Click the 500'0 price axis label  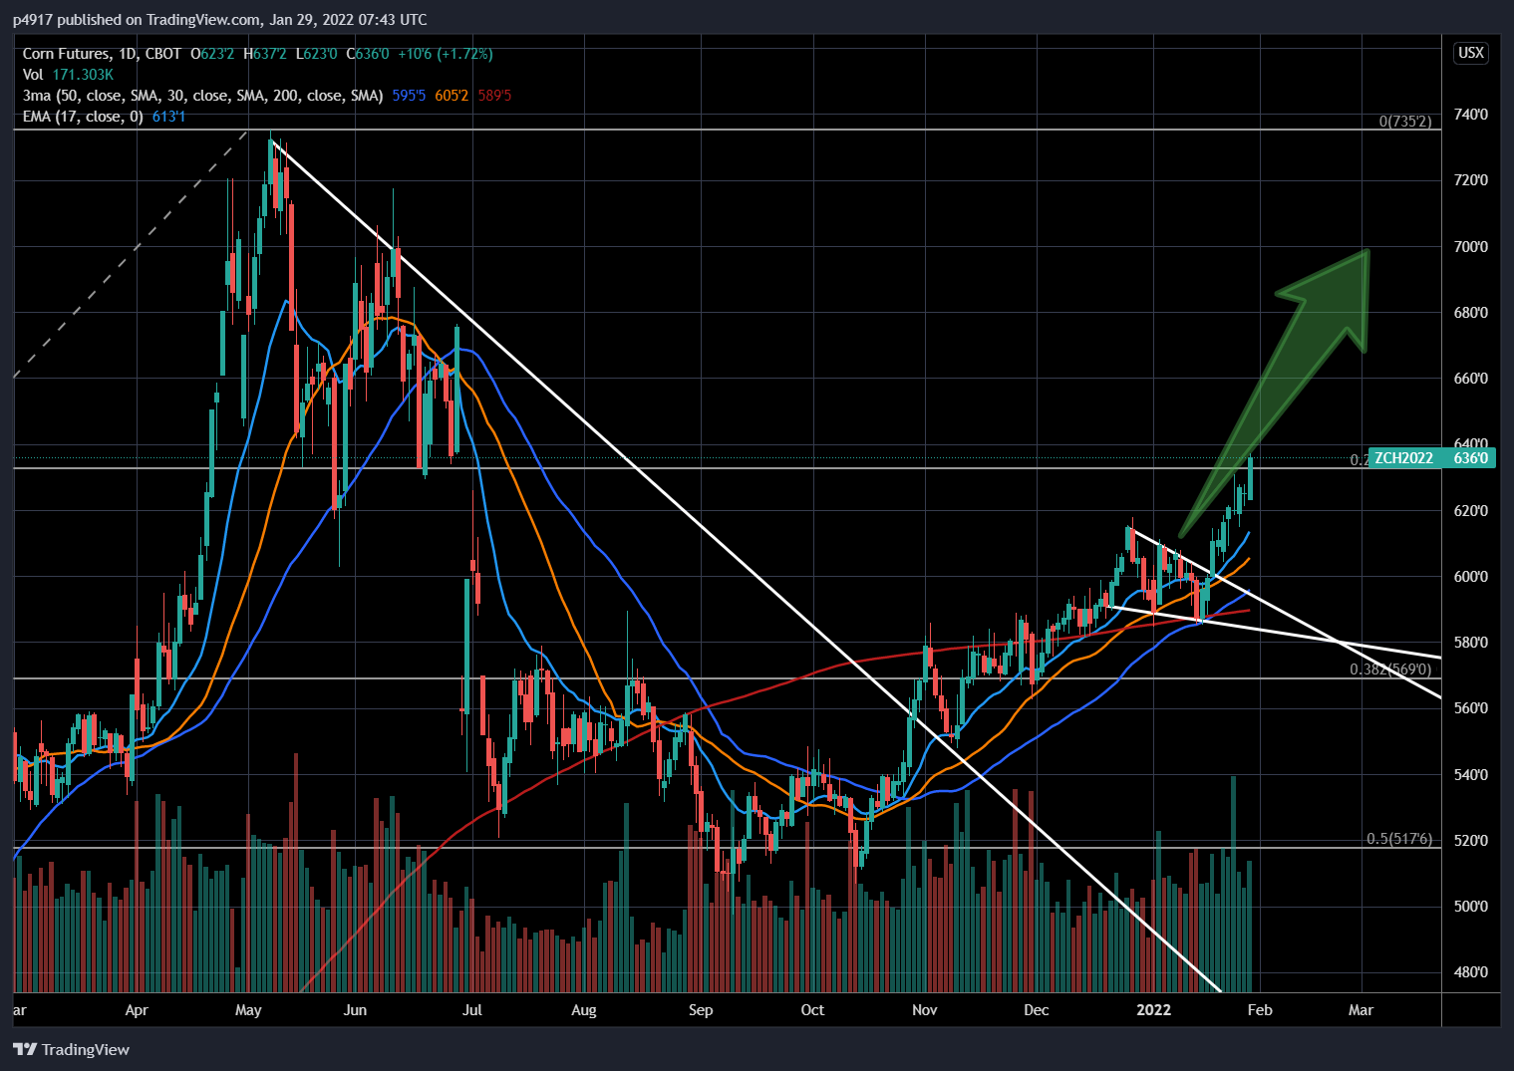click(1471, 907)
